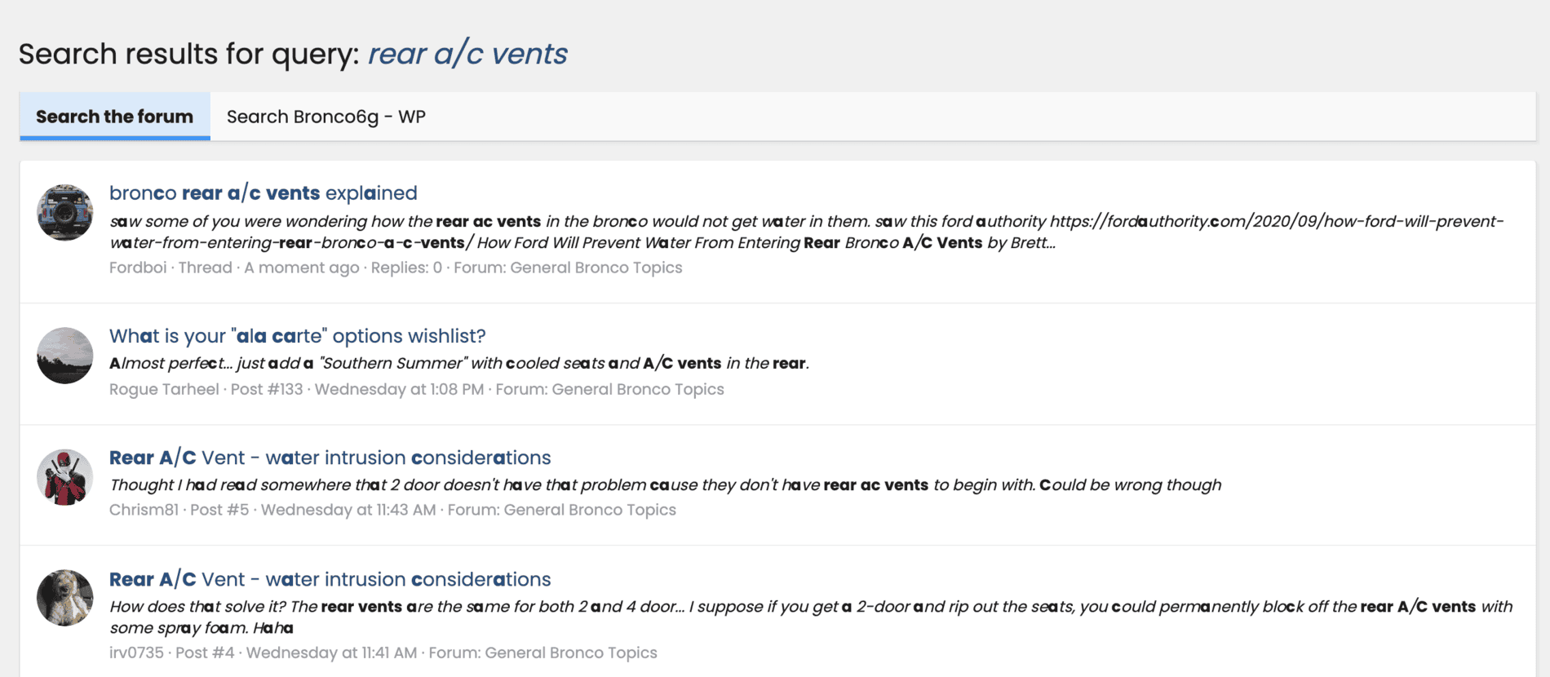Visit the irv0735 username link
This screenshot has height=677, width=1550.
coord(136,653)
